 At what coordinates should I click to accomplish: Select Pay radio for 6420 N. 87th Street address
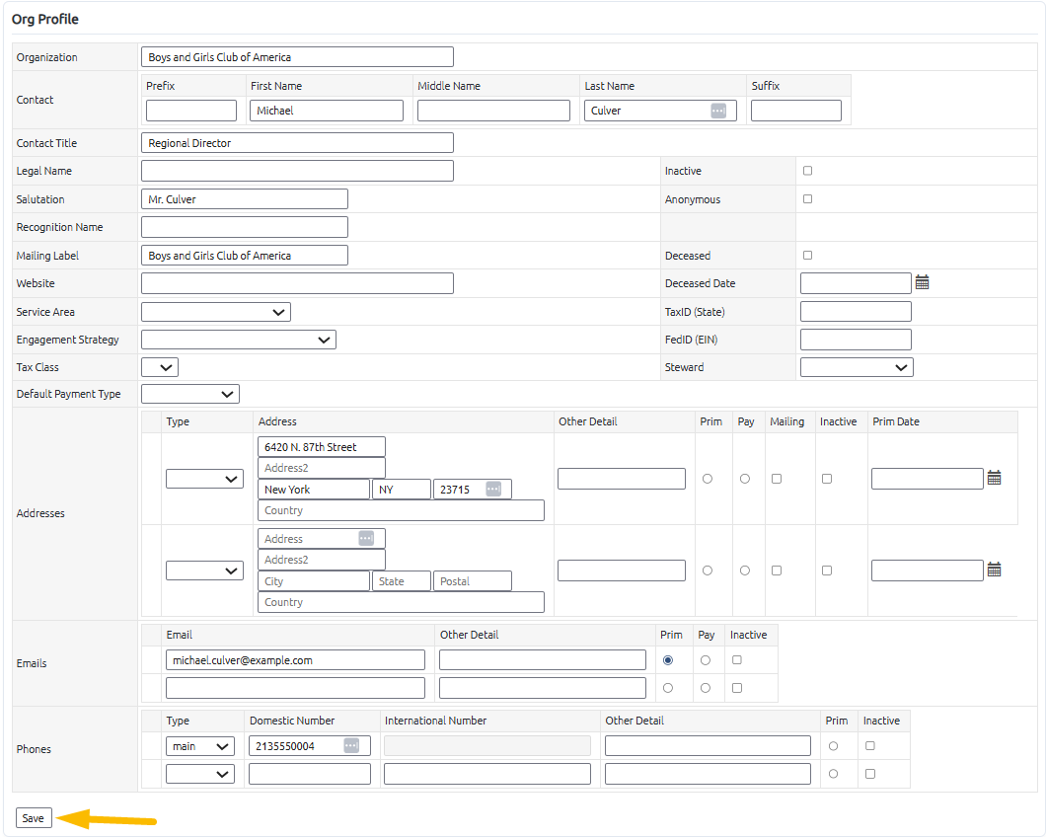point(744,479)
